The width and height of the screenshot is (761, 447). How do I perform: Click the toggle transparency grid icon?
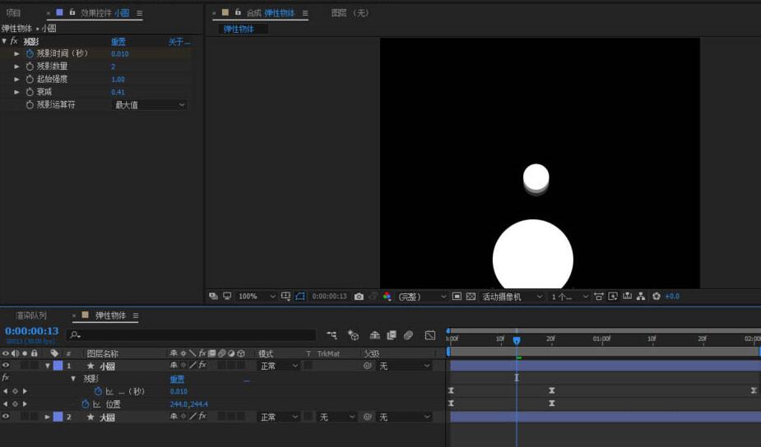[x=471, y=297]
